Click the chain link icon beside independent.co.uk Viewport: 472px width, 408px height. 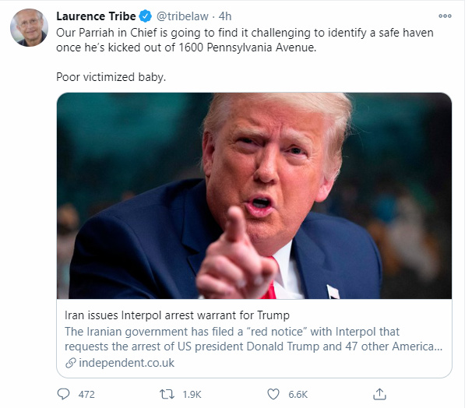tap(70, 363)
